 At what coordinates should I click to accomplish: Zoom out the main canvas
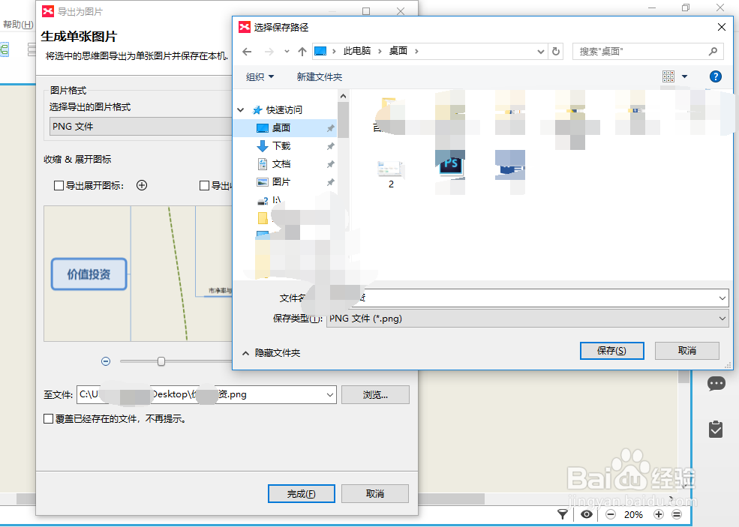611,514
